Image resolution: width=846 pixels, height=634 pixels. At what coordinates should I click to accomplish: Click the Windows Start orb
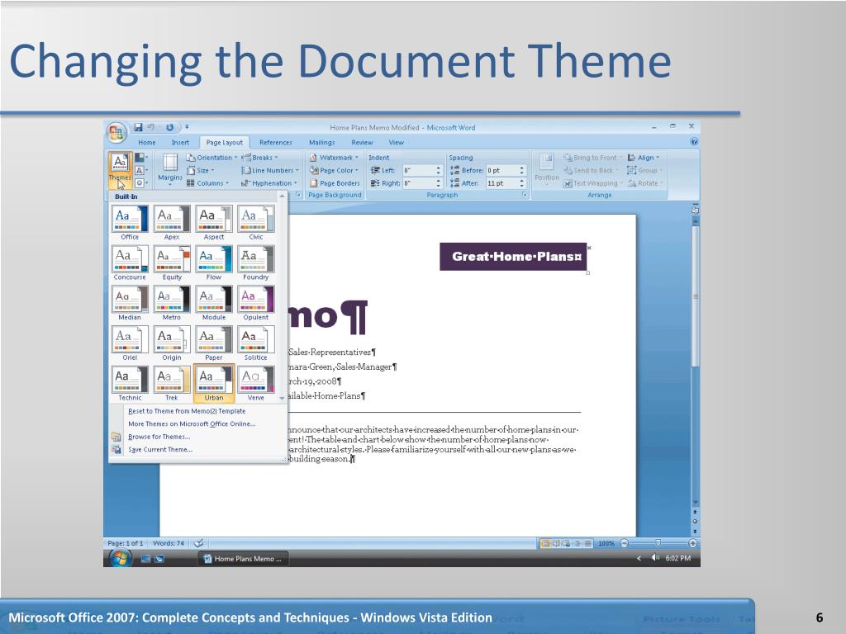(x=120, y=558)
